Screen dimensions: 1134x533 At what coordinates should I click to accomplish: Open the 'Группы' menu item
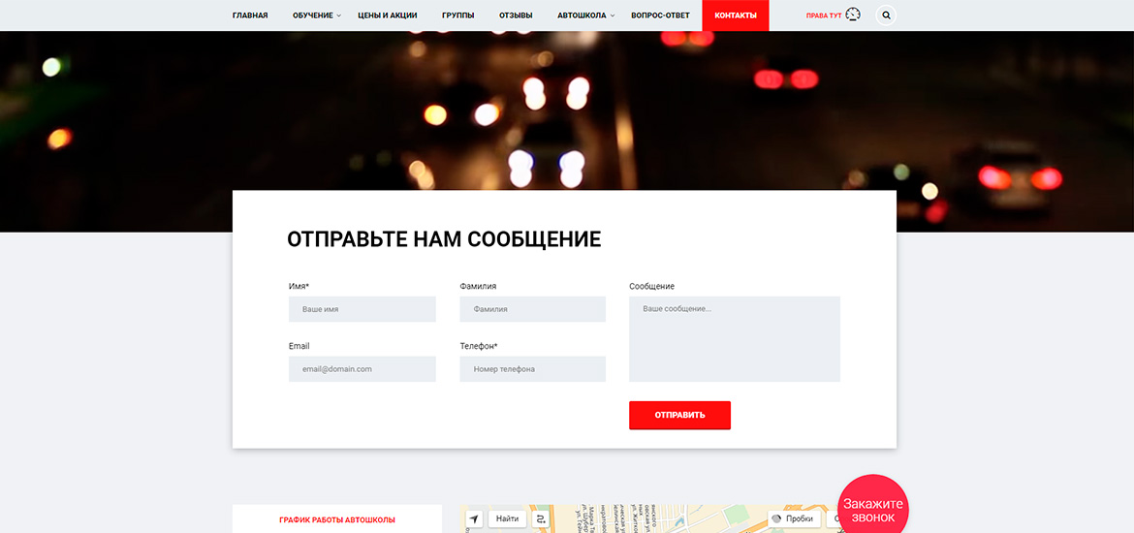[x=457, y=16]
